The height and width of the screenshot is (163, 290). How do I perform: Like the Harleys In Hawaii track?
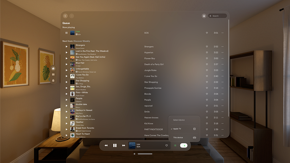click(x=207, y=112)
